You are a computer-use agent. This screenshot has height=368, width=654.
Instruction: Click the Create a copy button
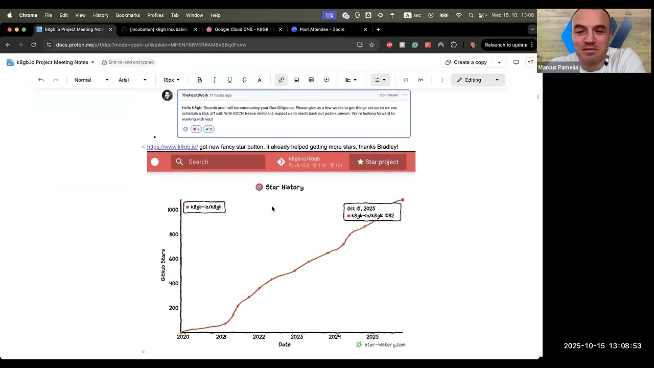pos(466,62)
